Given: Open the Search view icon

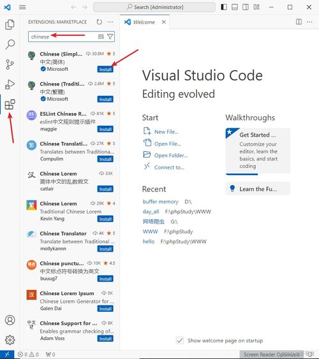Looking at the screenshot, I should pyautogui.click(x=10, y=44).
